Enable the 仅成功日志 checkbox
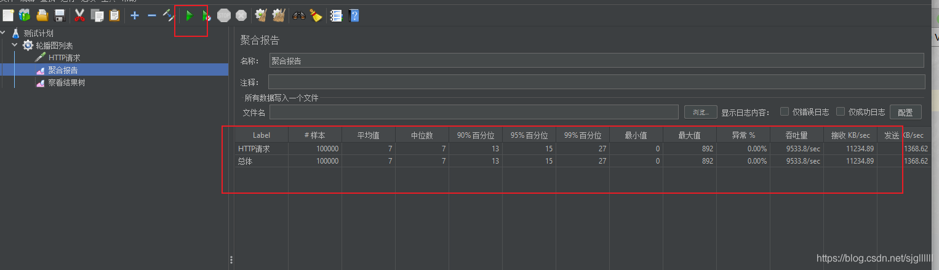Image resolution: width=939 pixels, height=270 pixels. click(x=841, y=112)
